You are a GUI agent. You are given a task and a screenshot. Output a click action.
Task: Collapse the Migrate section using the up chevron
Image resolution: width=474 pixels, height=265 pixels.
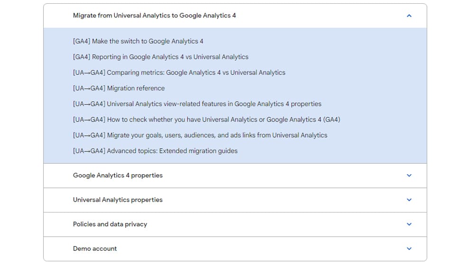(409, 16)
